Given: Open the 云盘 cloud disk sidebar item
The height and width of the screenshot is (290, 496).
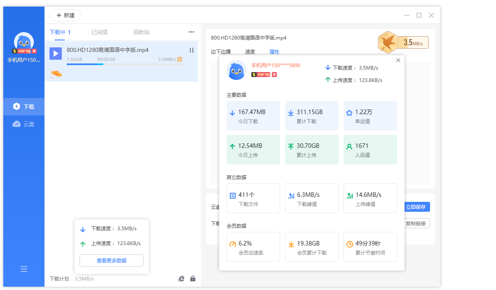Looking at the screenshot, I should (x=24, y=124).
